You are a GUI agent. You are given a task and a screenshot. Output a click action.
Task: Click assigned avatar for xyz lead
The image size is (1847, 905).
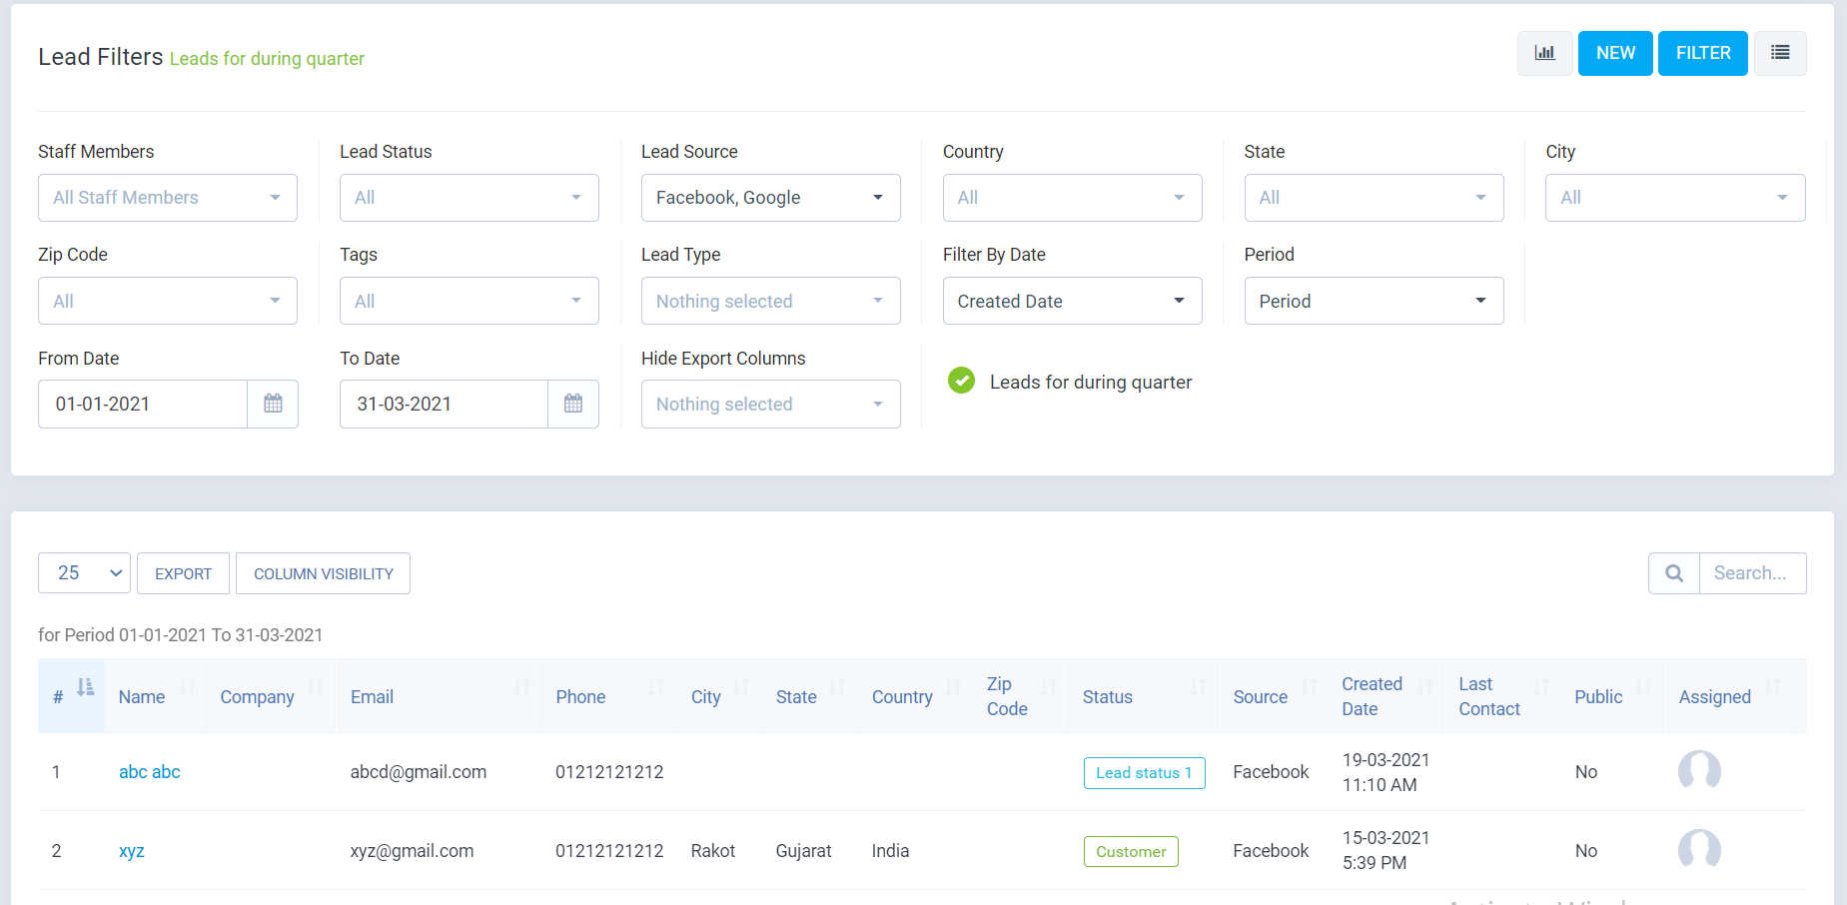point(1699,850)
